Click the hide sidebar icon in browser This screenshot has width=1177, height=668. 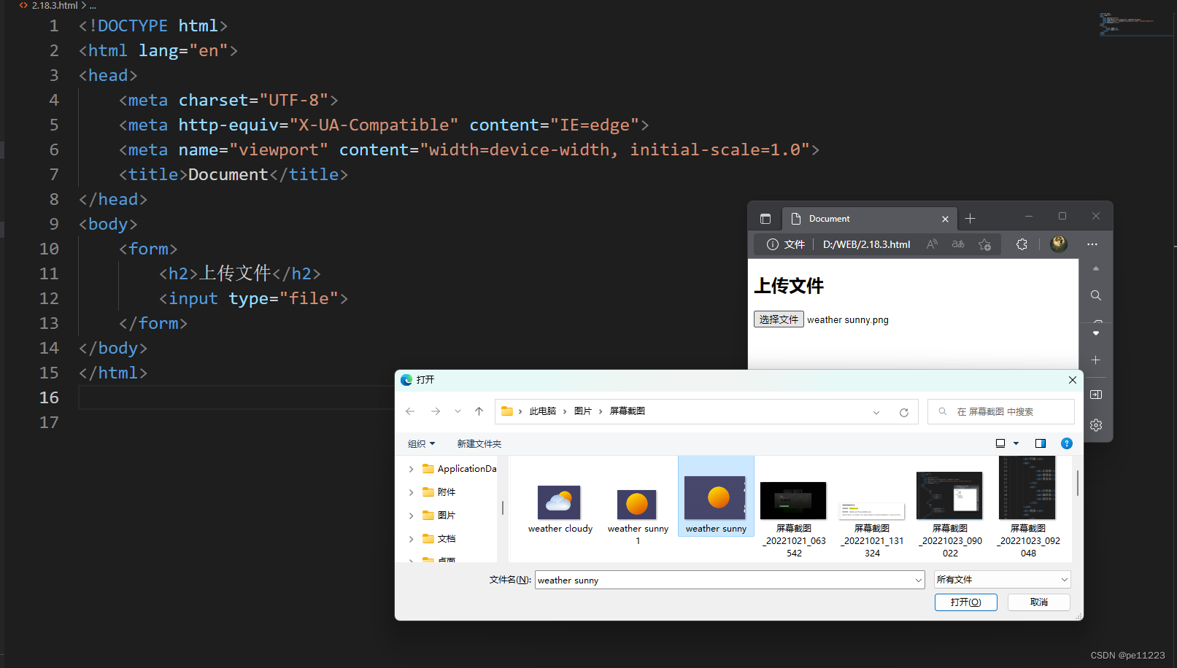1095,395
